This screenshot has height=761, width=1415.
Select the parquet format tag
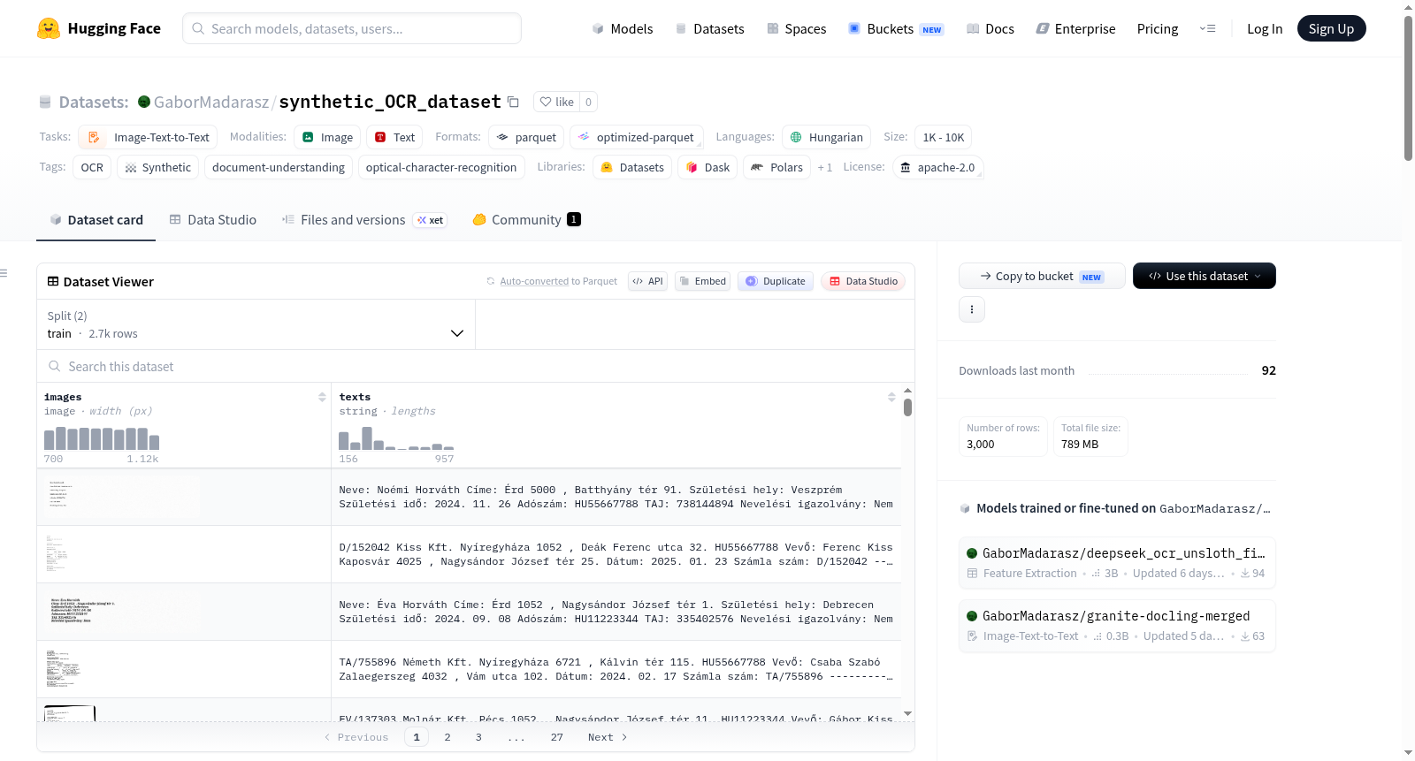pyautogui.click(x=526, y=137)
